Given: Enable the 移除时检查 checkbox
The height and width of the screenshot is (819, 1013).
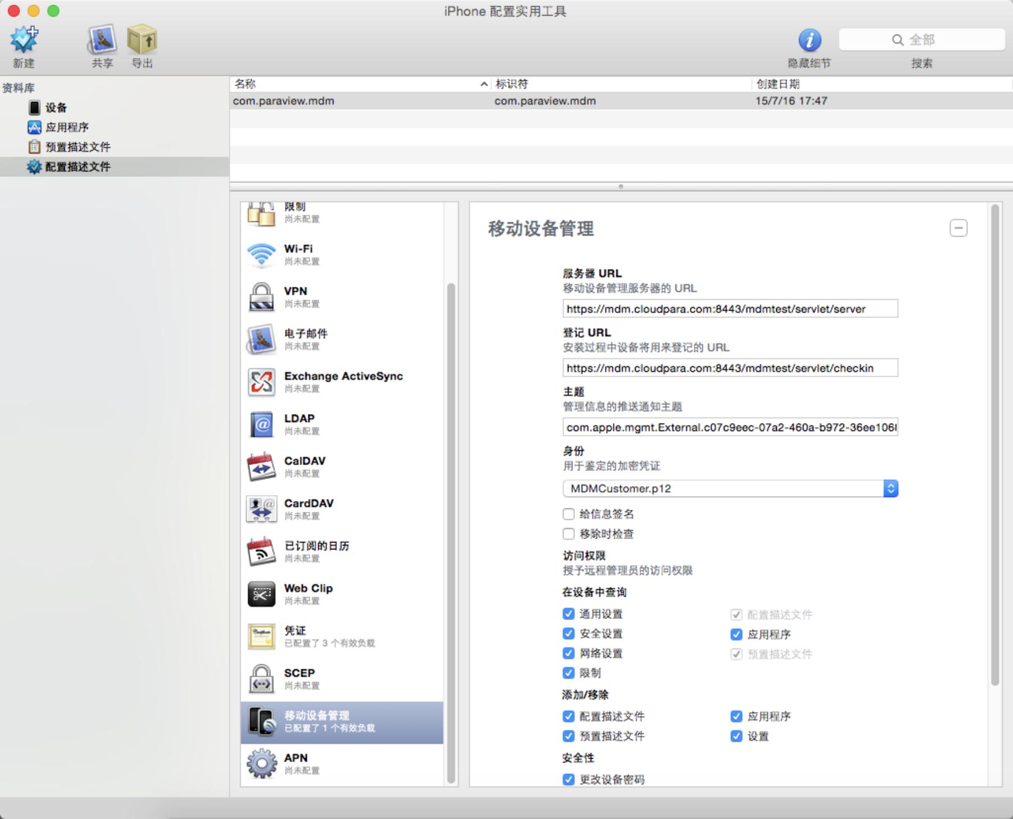Looking at the screenshot, I should coord(569,534).
